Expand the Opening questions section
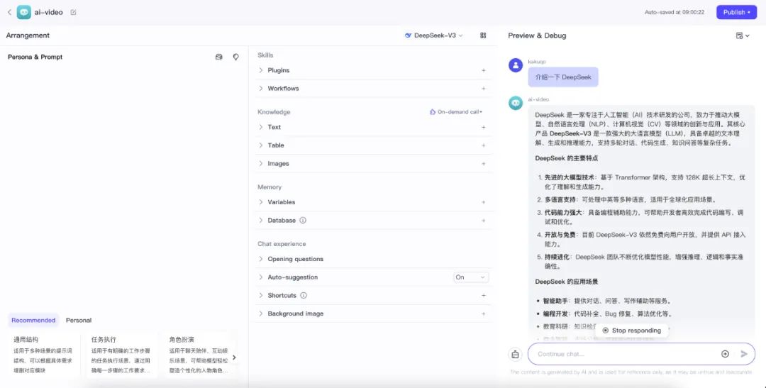Viewport: 766px width, 388px height. tap(261, 259)
